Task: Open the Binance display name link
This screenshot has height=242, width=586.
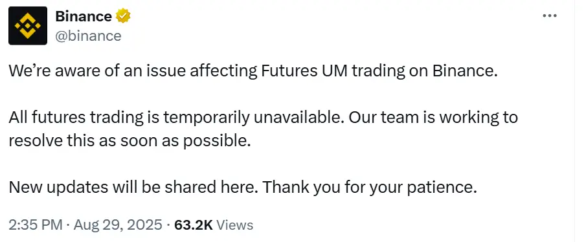Action: click(x=84, y=17)
